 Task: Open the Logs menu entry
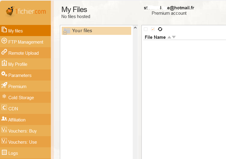tap(13, 153)
